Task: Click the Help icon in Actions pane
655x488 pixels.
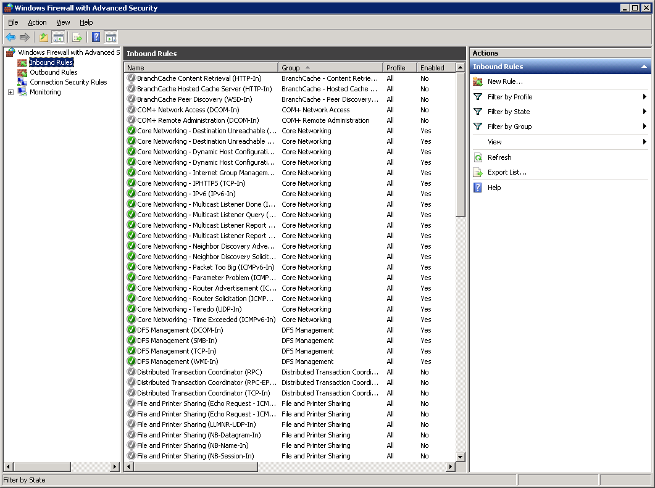Action: coord(478,188)
